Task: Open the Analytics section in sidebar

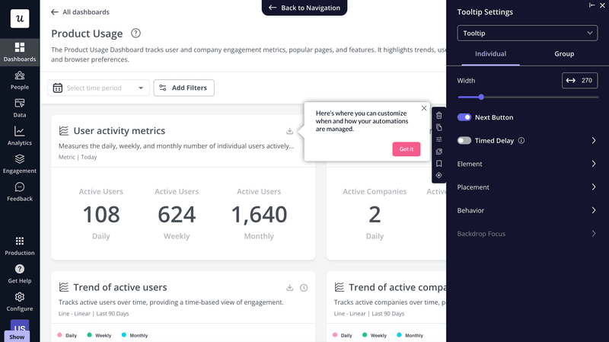Action: (x=20, y=136)
